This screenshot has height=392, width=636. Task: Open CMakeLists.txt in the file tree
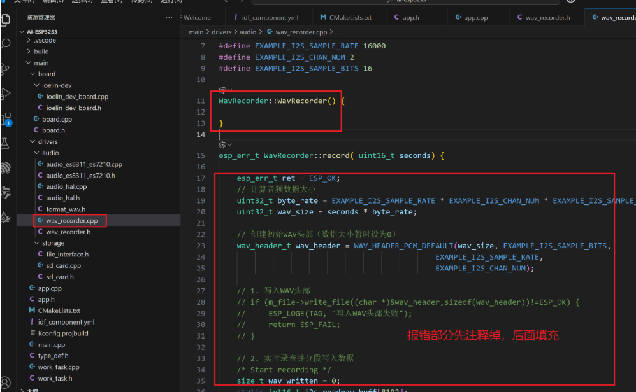[59, 311]
